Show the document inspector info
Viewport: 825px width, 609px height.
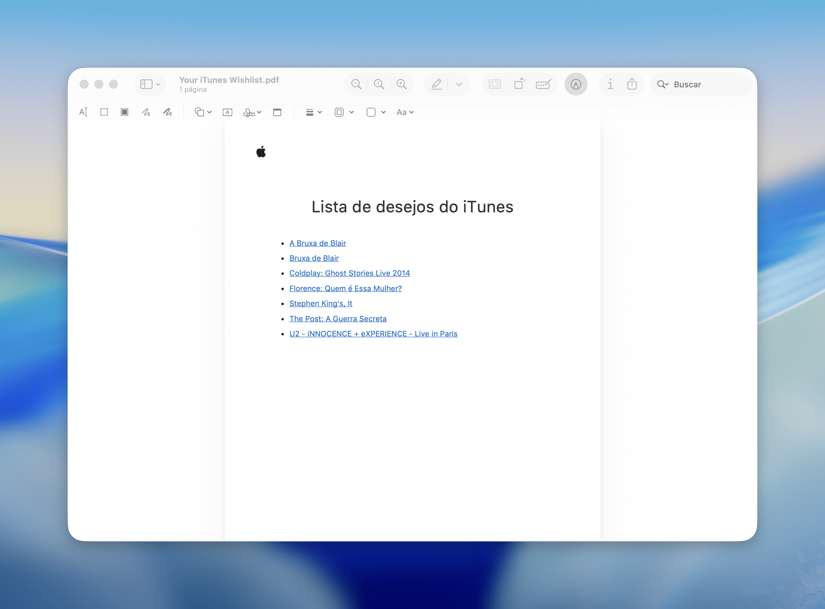(610, 84)
